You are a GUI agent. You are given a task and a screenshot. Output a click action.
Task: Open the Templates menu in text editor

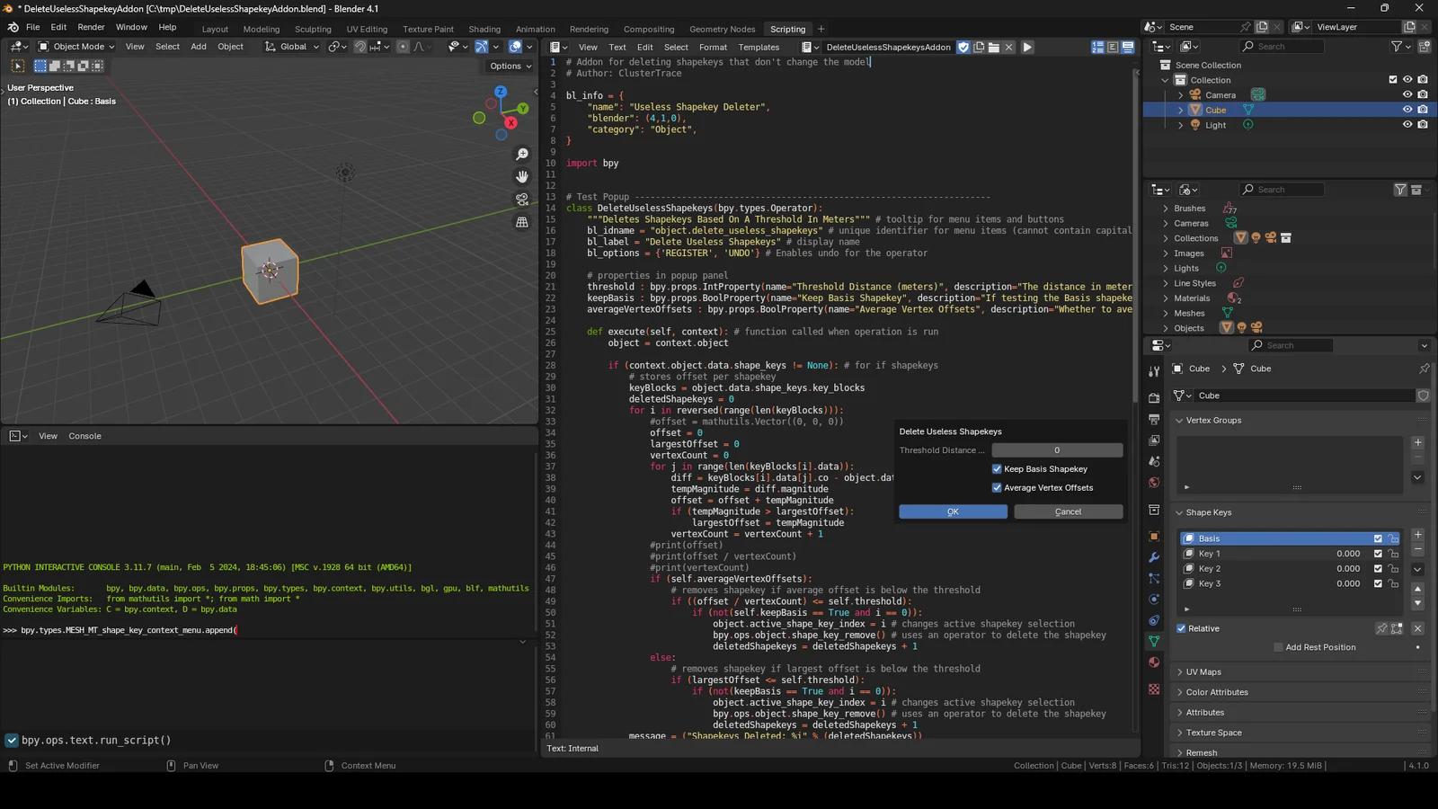pyautogui.click(x=759, y=47)
